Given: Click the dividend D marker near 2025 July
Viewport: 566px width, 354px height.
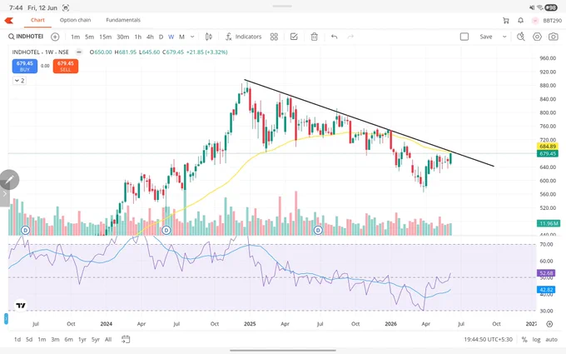Looking at the screenshot, I should [318, 230].
